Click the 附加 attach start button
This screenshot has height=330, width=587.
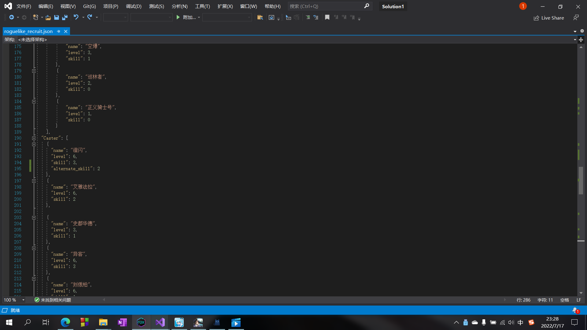click(186, 17)
